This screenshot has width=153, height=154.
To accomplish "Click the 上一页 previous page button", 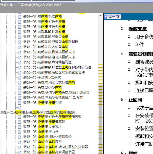I will coord(112,17).
